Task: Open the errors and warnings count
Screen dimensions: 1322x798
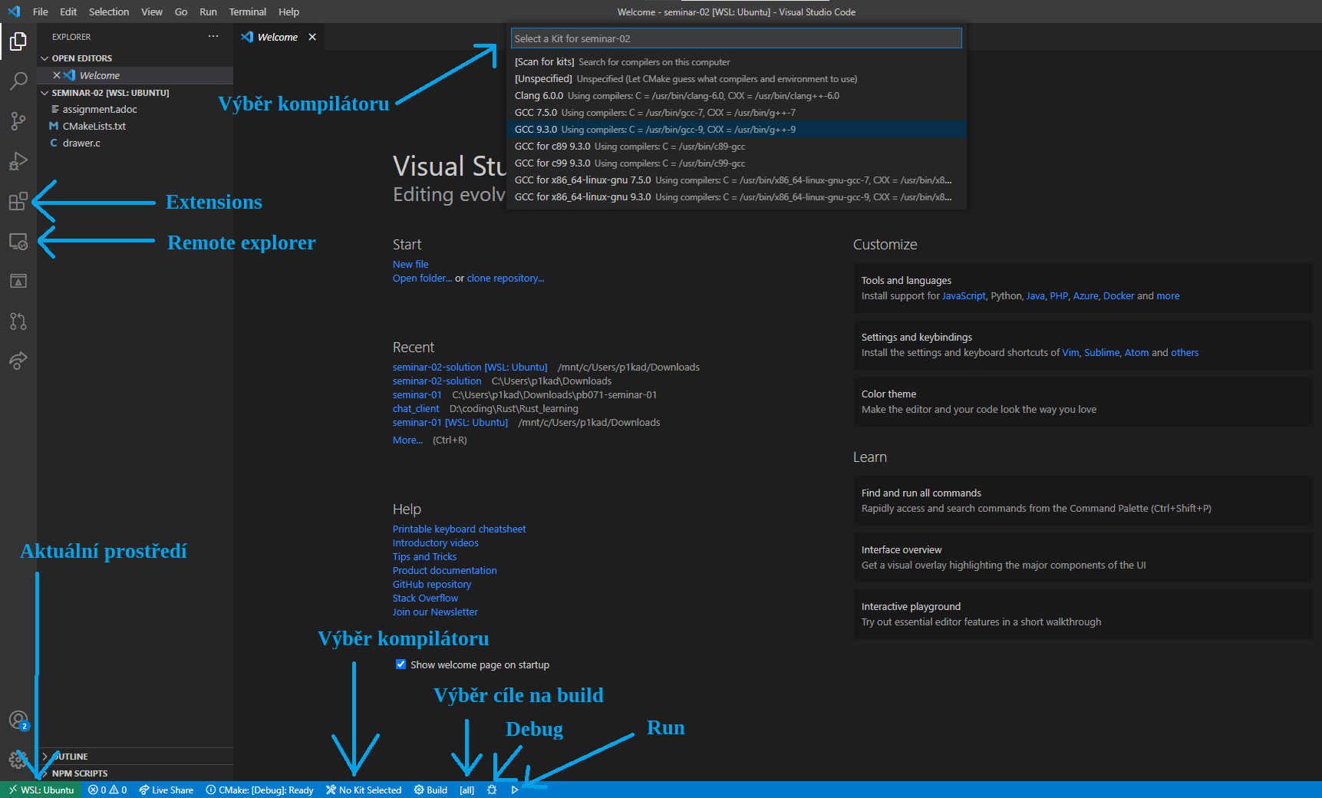Action: point(107,790)
